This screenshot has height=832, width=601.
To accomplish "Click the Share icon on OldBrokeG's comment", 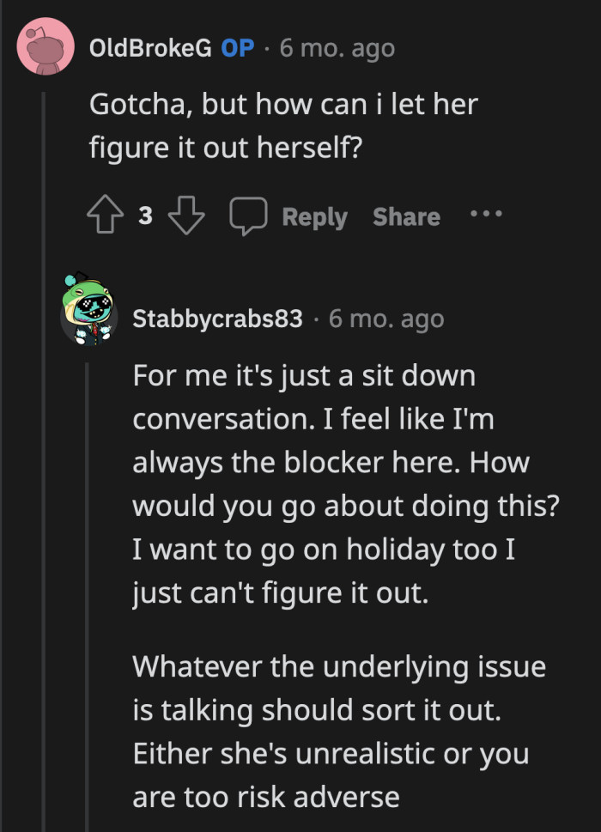I will (405, 216).
